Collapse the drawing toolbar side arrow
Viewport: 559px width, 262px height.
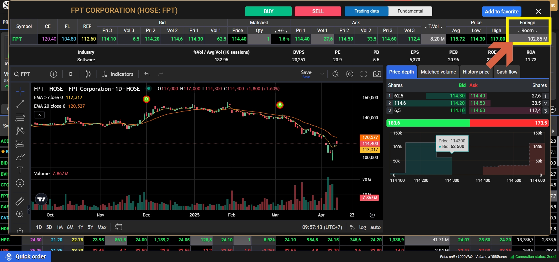click(29, 210)
